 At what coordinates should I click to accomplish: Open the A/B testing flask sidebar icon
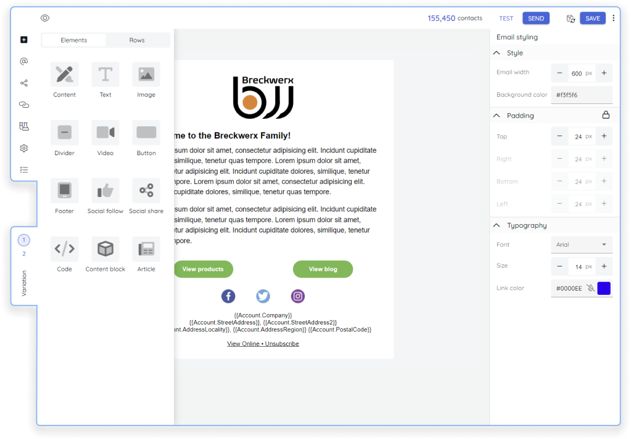point(23,126)
